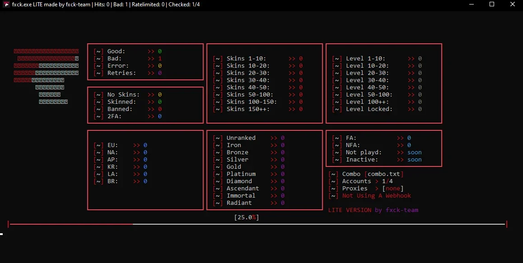Image resolution: width=523 pixels, height=263 pixels.
Task: Select the 'Skins 100-150:' row label
Action: 252,102
